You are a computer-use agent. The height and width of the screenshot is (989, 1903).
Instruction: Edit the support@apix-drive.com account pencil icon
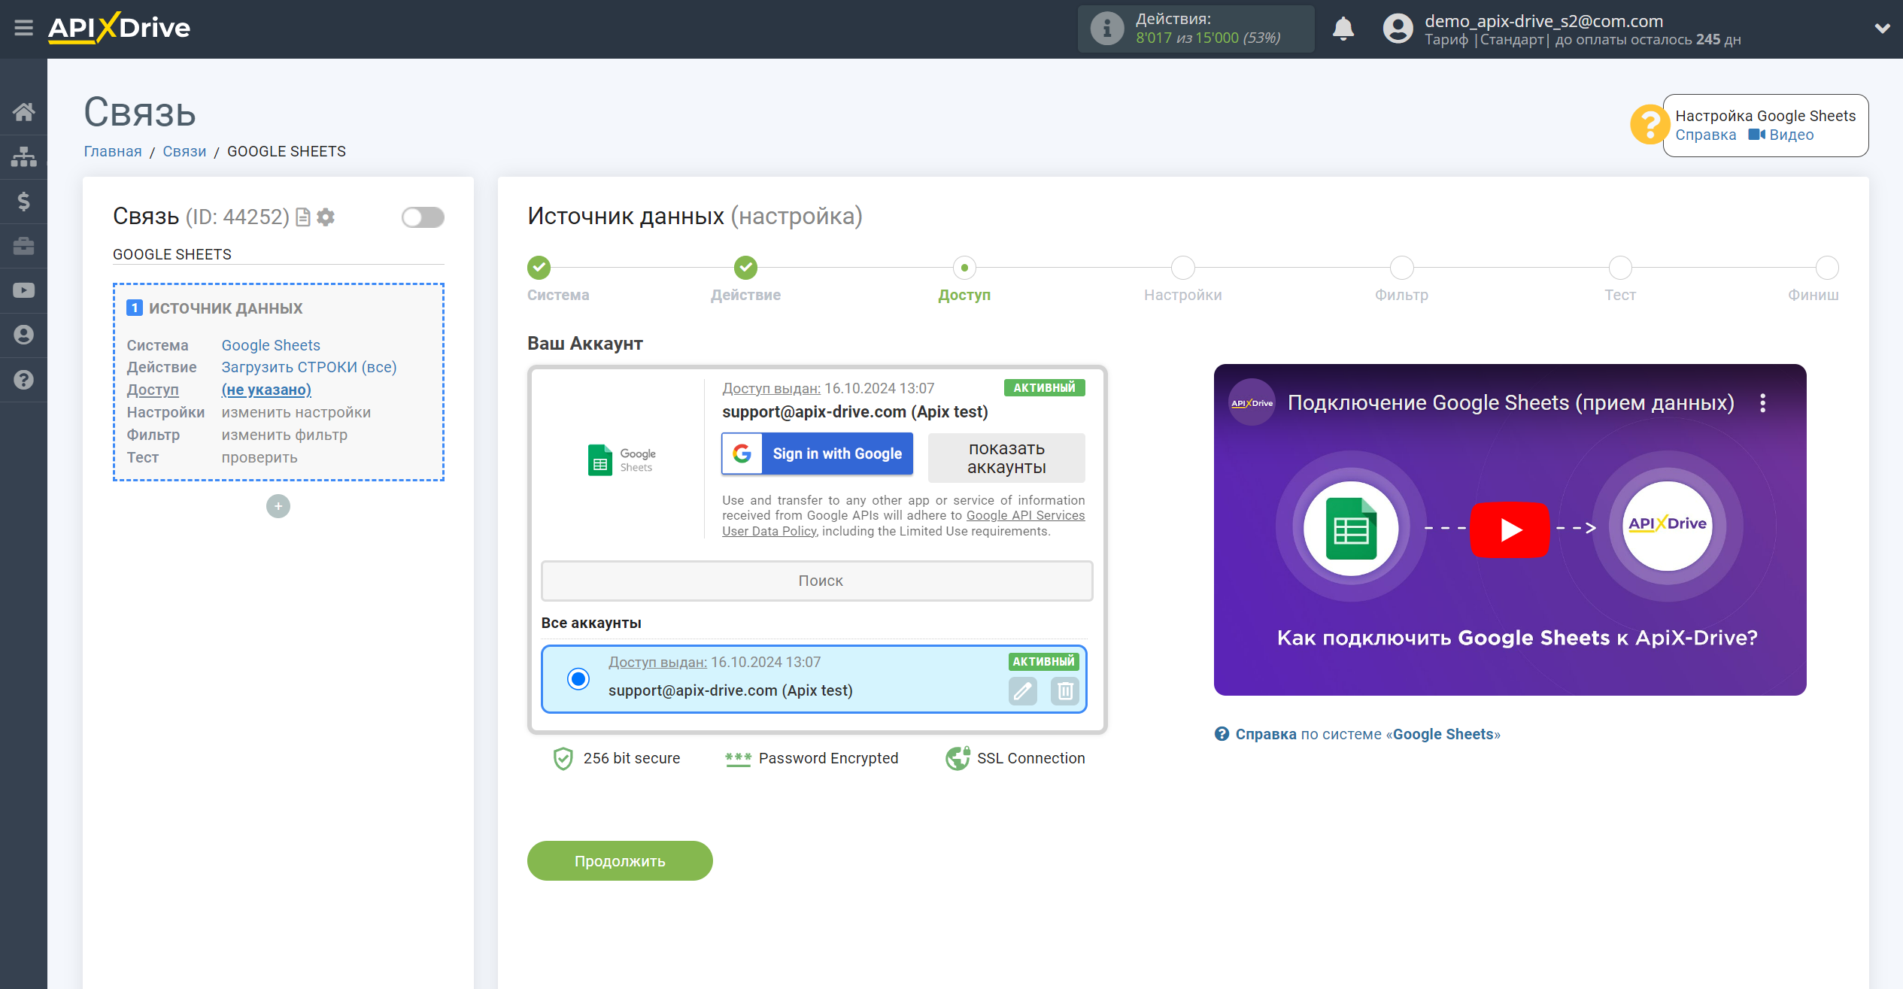click(1023, 690)
